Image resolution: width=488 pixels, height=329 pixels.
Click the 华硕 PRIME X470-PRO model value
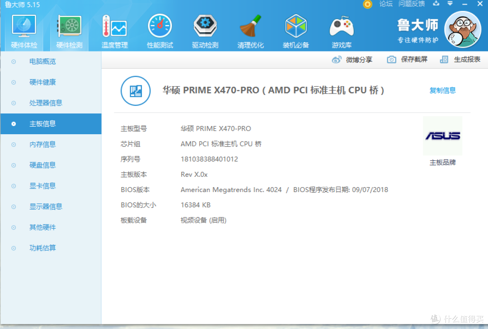216,128
